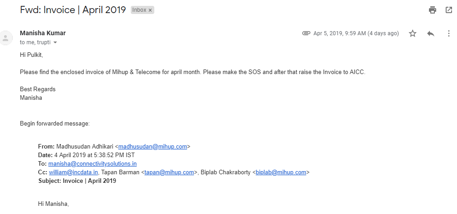Print this email using the printer icon
This screenshot has width=457, height=214.
pos(433,10)
